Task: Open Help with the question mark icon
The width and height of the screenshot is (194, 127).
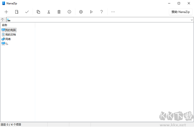Action: (x=101, y=12)
